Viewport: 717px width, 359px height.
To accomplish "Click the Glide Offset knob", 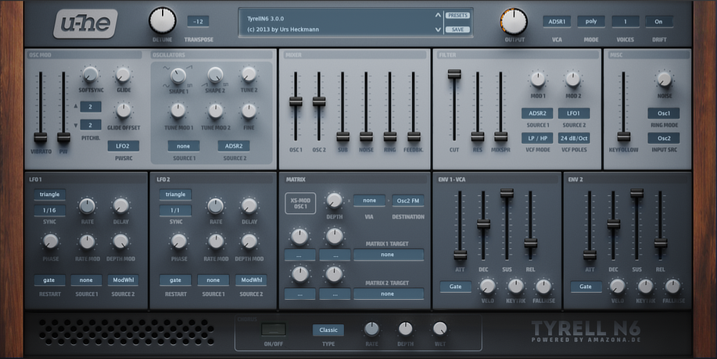I will pos(123,110).
